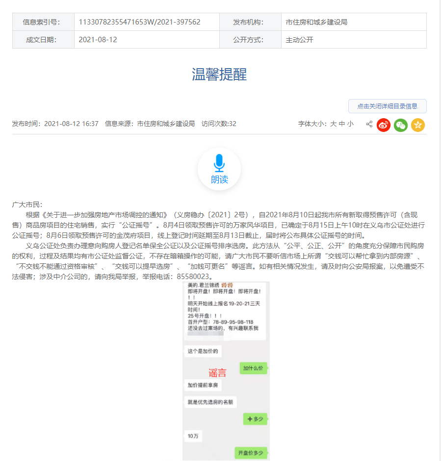Click the info index number value

[x=139, y=22]
